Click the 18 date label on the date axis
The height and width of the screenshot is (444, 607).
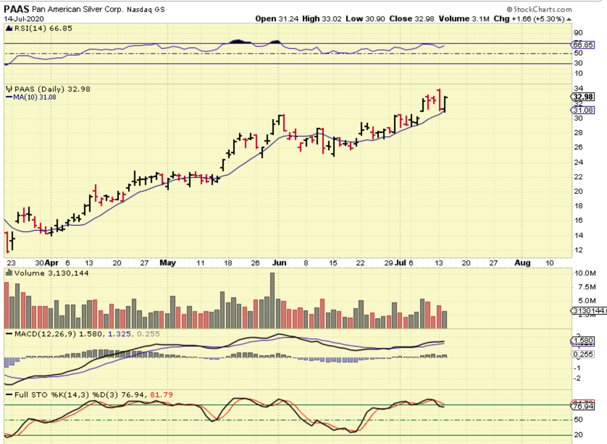point(228,263)
